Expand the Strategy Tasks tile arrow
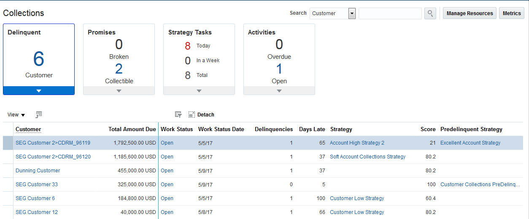The image size is (529, 219). (x=199, y=91)
